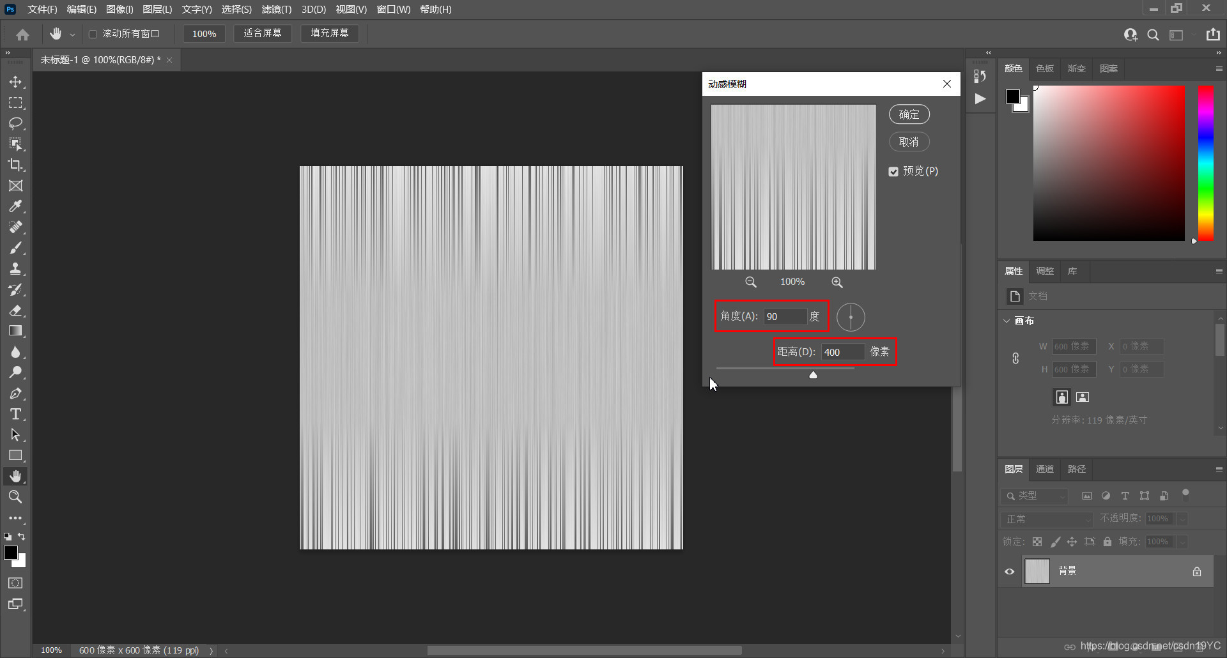Viewport: 1227px width, 658px height.
Task: Open the Actions panel play icon
Action: [x=980, y=98]
